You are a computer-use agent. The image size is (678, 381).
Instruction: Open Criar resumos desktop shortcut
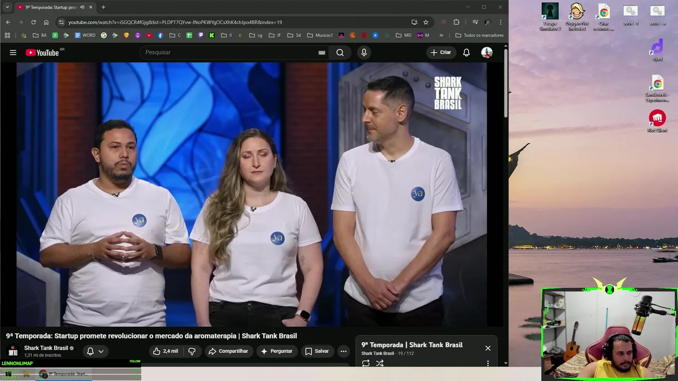click(x=604, y=17)
